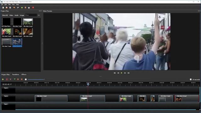Show all project file types
Image resolution: width=201 pixels, height=113 pixels.
5,15
